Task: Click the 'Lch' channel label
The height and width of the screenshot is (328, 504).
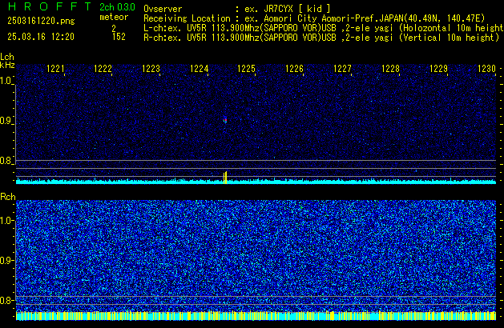Action: coord(7,57)
